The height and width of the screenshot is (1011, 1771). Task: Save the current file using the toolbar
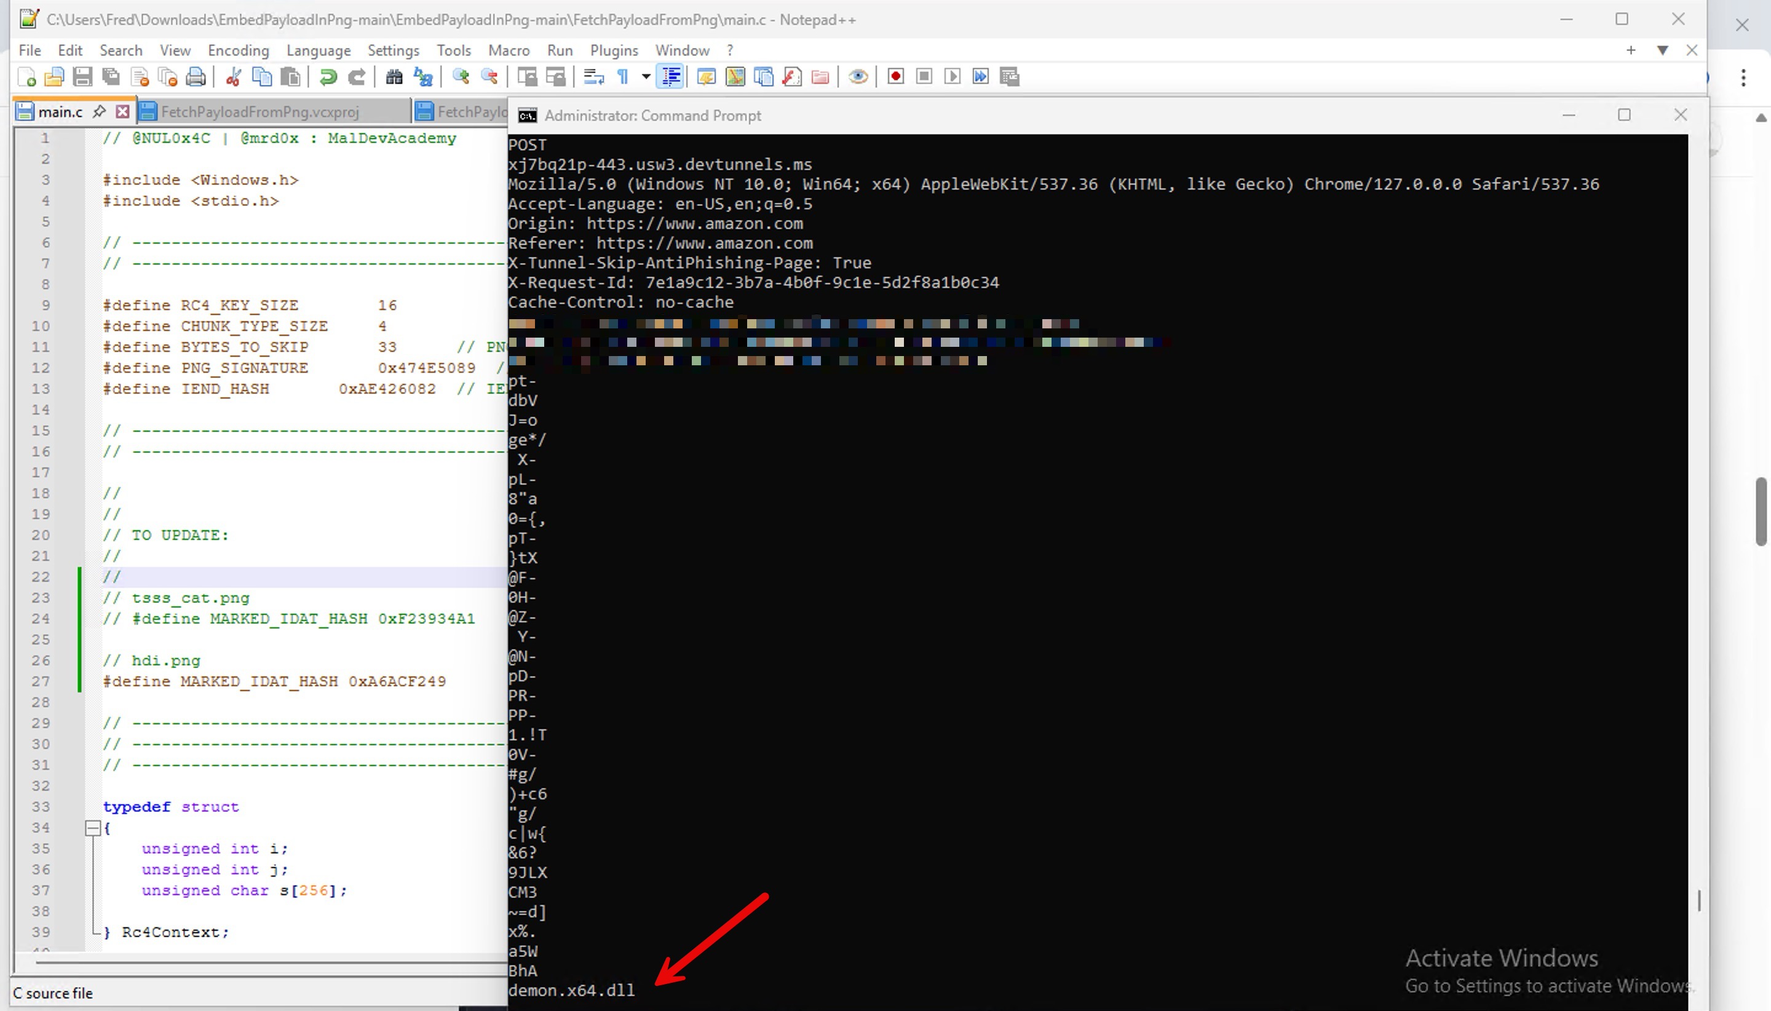tap(82, 76)
